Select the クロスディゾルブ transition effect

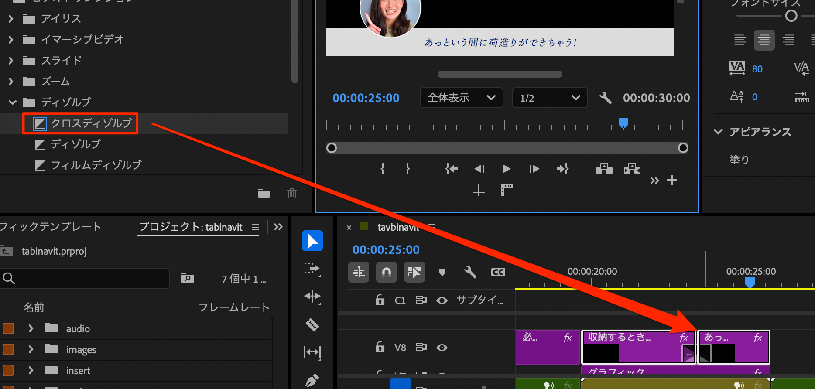tap(91, 123)
